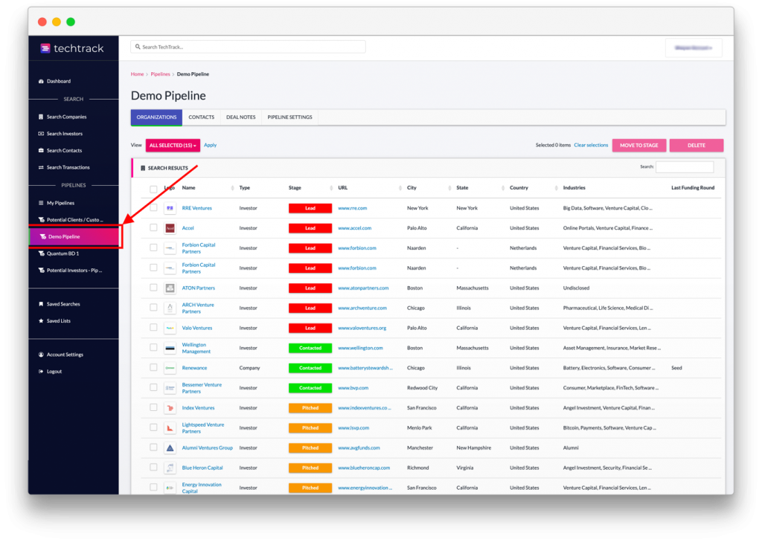Go to Pipelines breadcrumb link
Screen dimensions: 762x550
click(161, 74)
